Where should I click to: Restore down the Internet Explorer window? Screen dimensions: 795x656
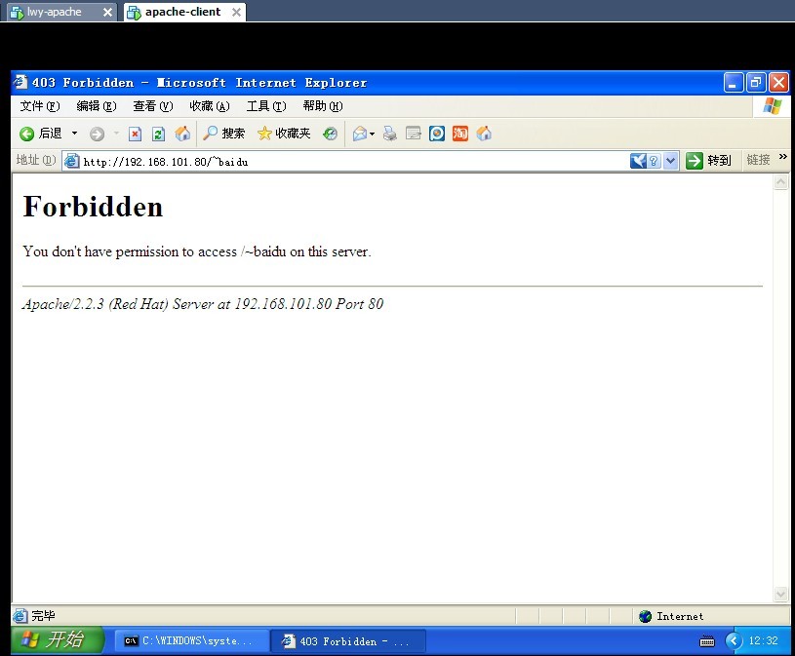755,83
